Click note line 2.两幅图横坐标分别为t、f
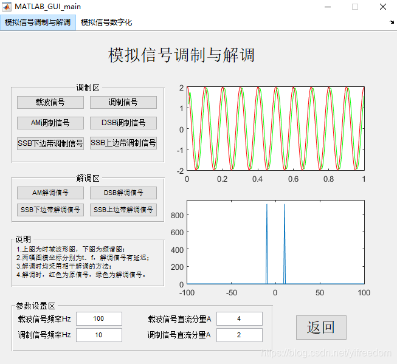 point(83,258)
